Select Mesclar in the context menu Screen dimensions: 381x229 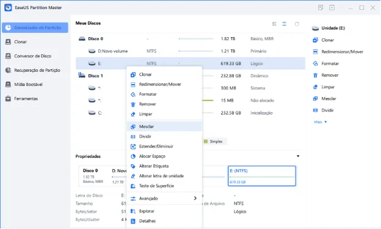164,127
